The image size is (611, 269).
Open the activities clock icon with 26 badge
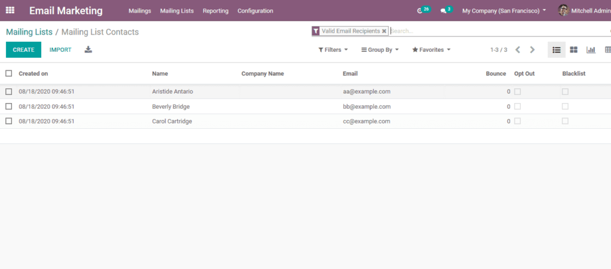(x=423, y=10)
